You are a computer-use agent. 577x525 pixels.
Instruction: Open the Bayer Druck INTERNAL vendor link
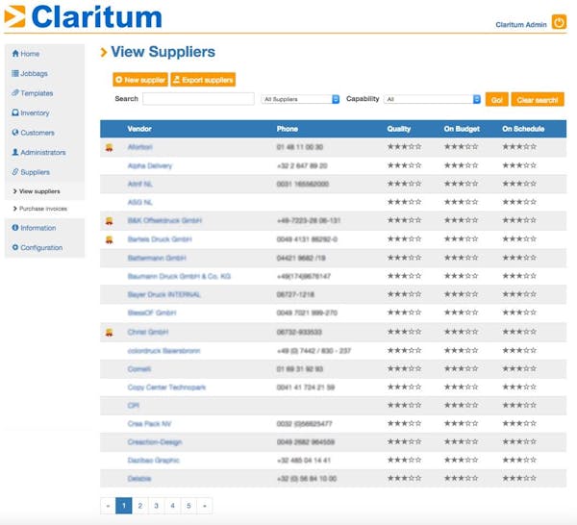coord(164,294)
